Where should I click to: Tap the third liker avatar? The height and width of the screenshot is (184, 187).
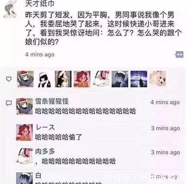pyautogui.click(x=63, y=79)
